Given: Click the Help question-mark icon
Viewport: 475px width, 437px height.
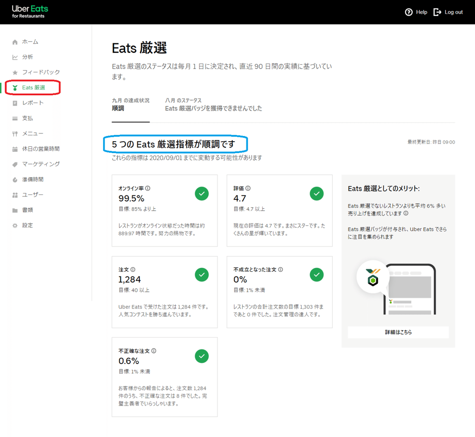Looking at the screenshot, I should tap(408, 12).
